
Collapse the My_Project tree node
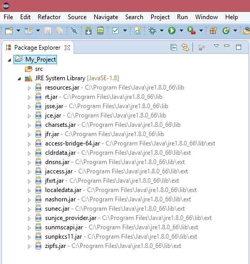tap(9, 60)
